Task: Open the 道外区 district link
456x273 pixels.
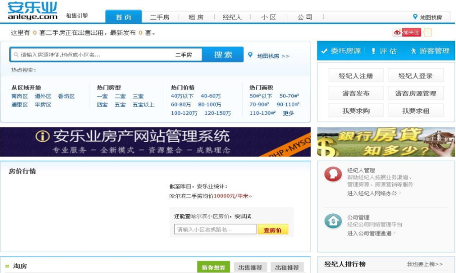Action: coord(43,96)
